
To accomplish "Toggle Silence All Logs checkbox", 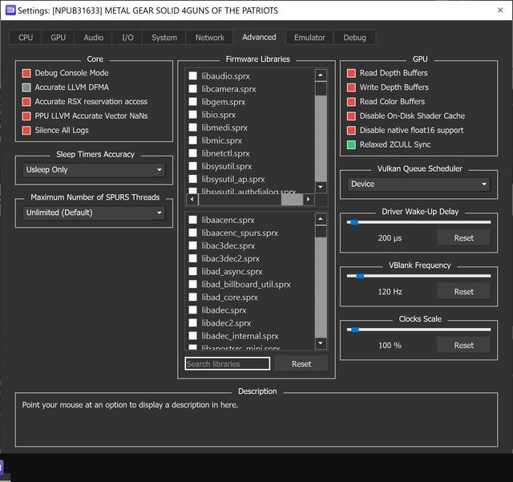I will tap(26, 130).
